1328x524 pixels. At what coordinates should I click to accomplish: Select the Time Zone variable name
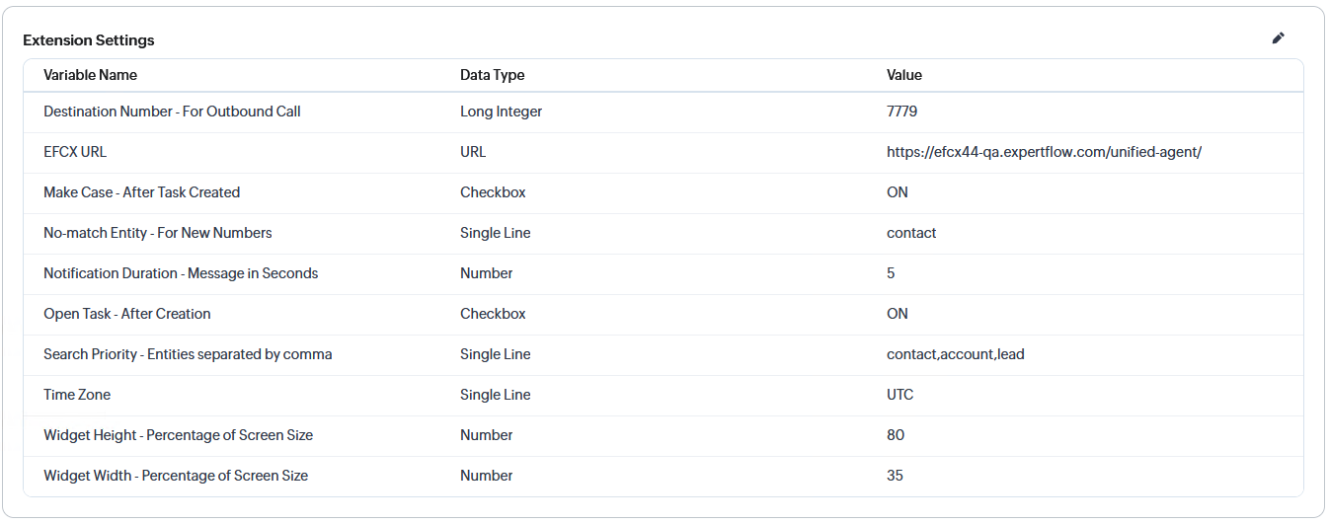[77, 395]
